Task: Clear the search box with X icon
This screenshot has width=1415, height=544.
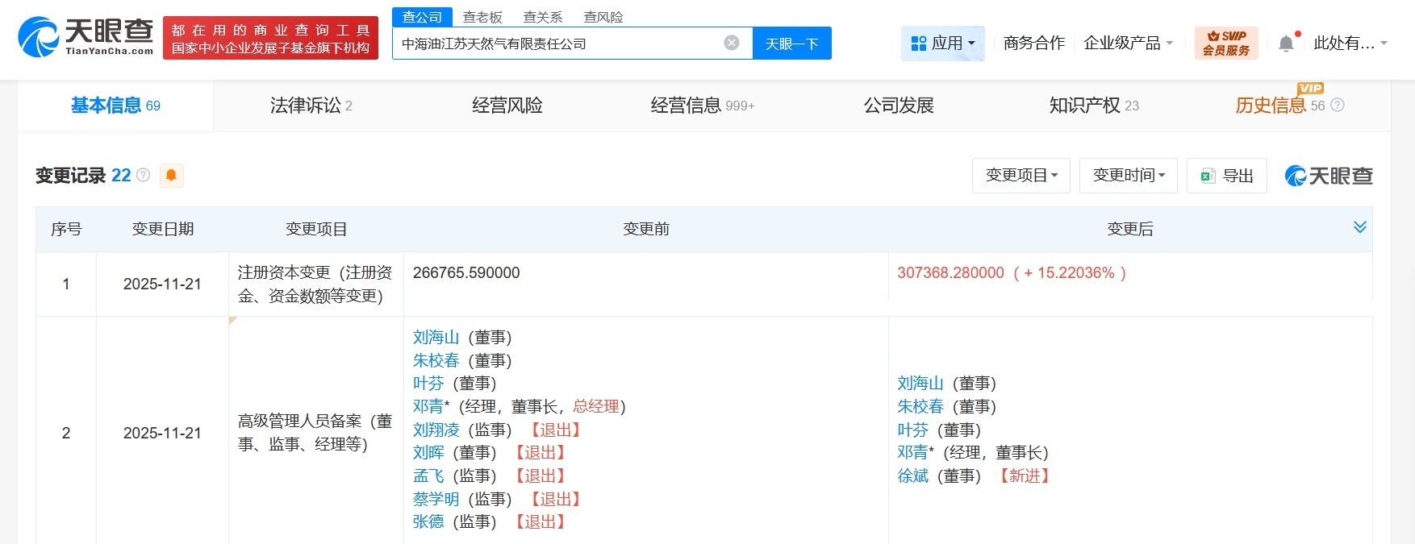Action: coord(732,44)
